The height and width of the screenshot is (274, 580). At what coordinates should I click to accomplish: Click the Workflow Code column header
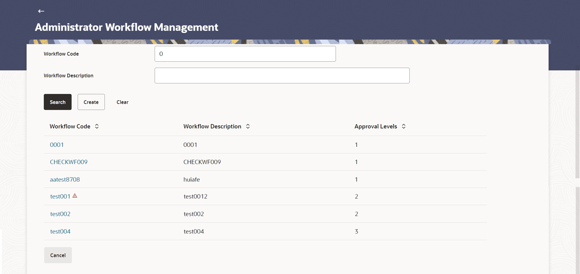coord(70,126)
